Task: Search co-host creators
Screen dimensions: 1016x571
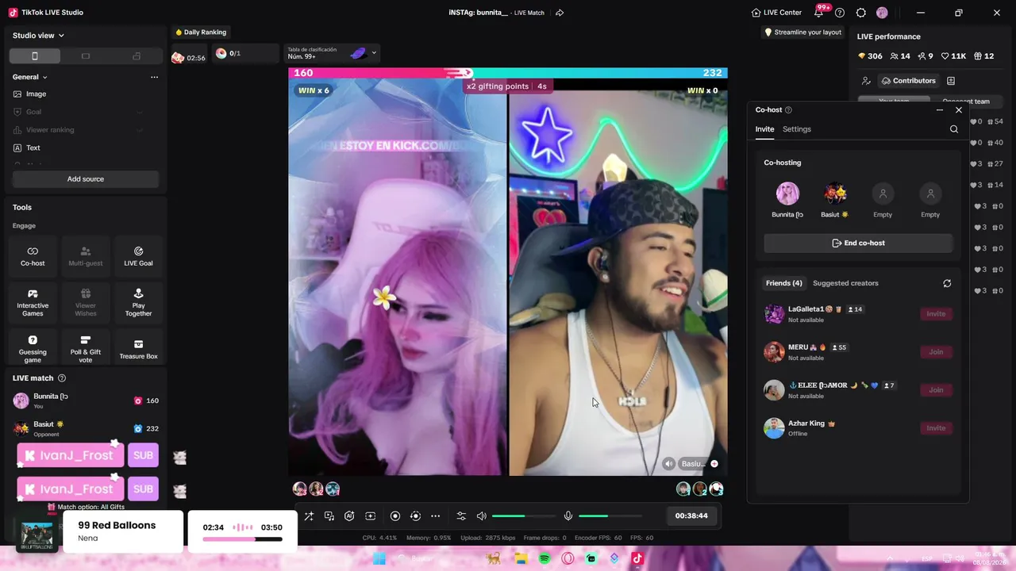Action: [954, 129]
